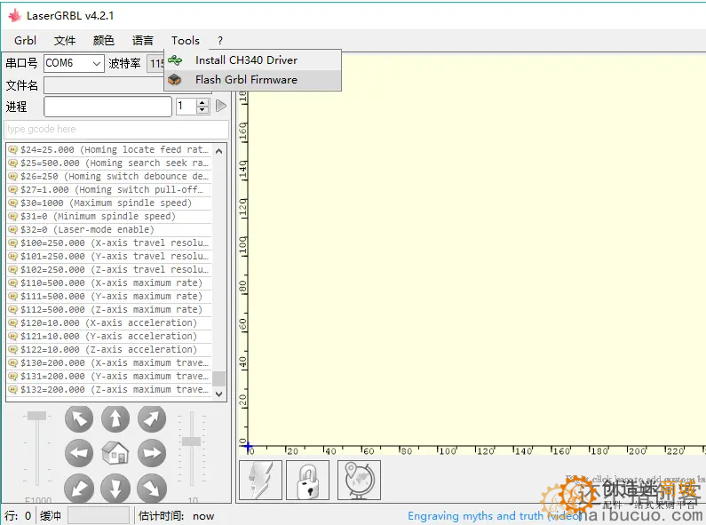
Task: Click the jog right arrow button
Action: (152, 453)
